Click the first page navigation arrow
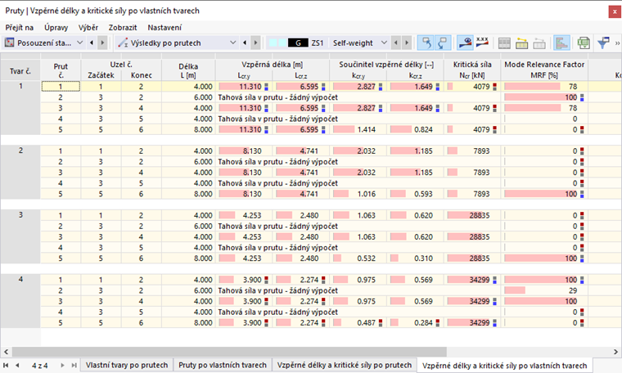Viewport: 622px width, 373px height. click(6, 365)
